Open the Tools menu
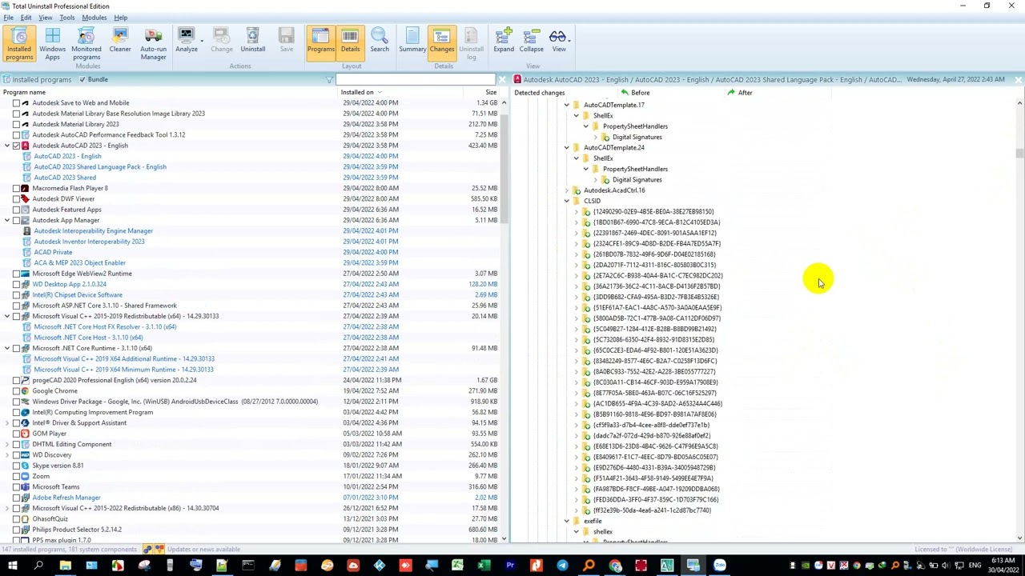This screenshot has height=576, width=1025. [x=67, y=18]
